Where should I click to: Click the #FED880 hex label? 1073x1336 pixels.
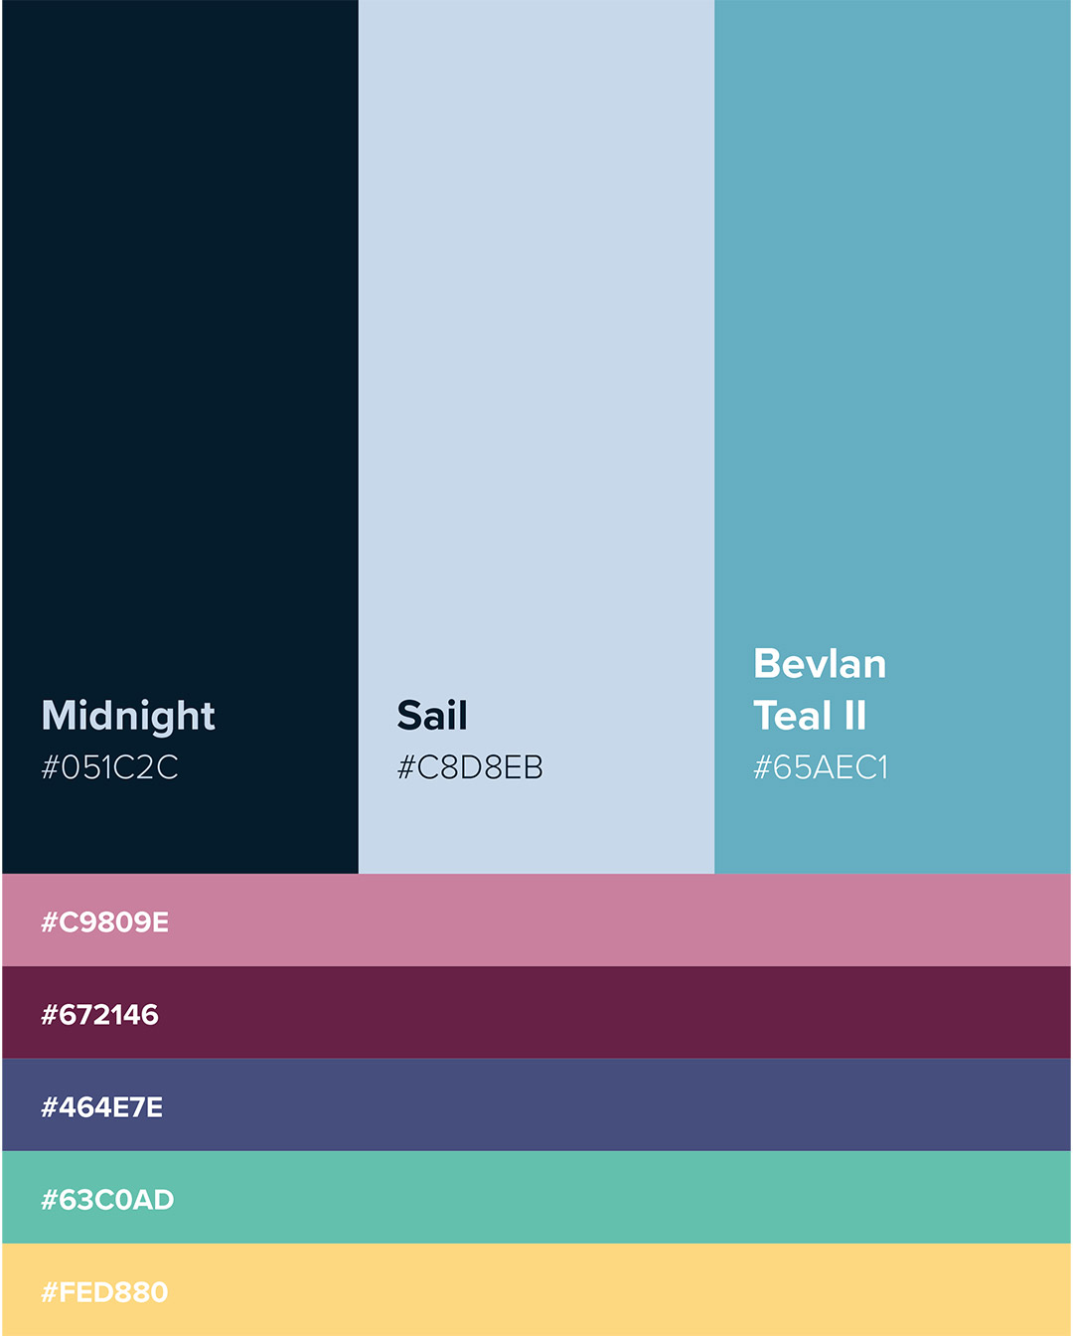click(105, 1292)
